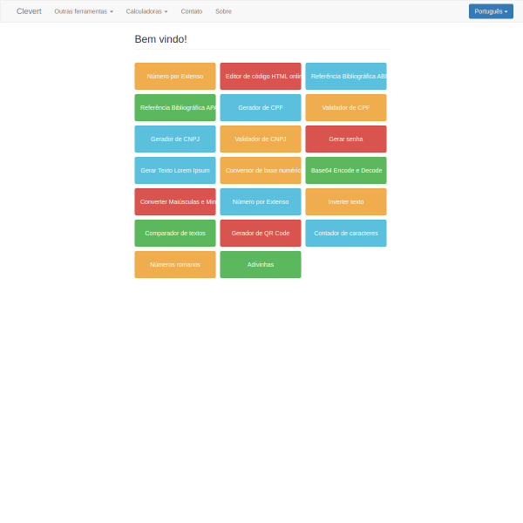Screen dimensions: 523x523
Task: Open the Contador de caracteres tool
Action: (346, 233)
